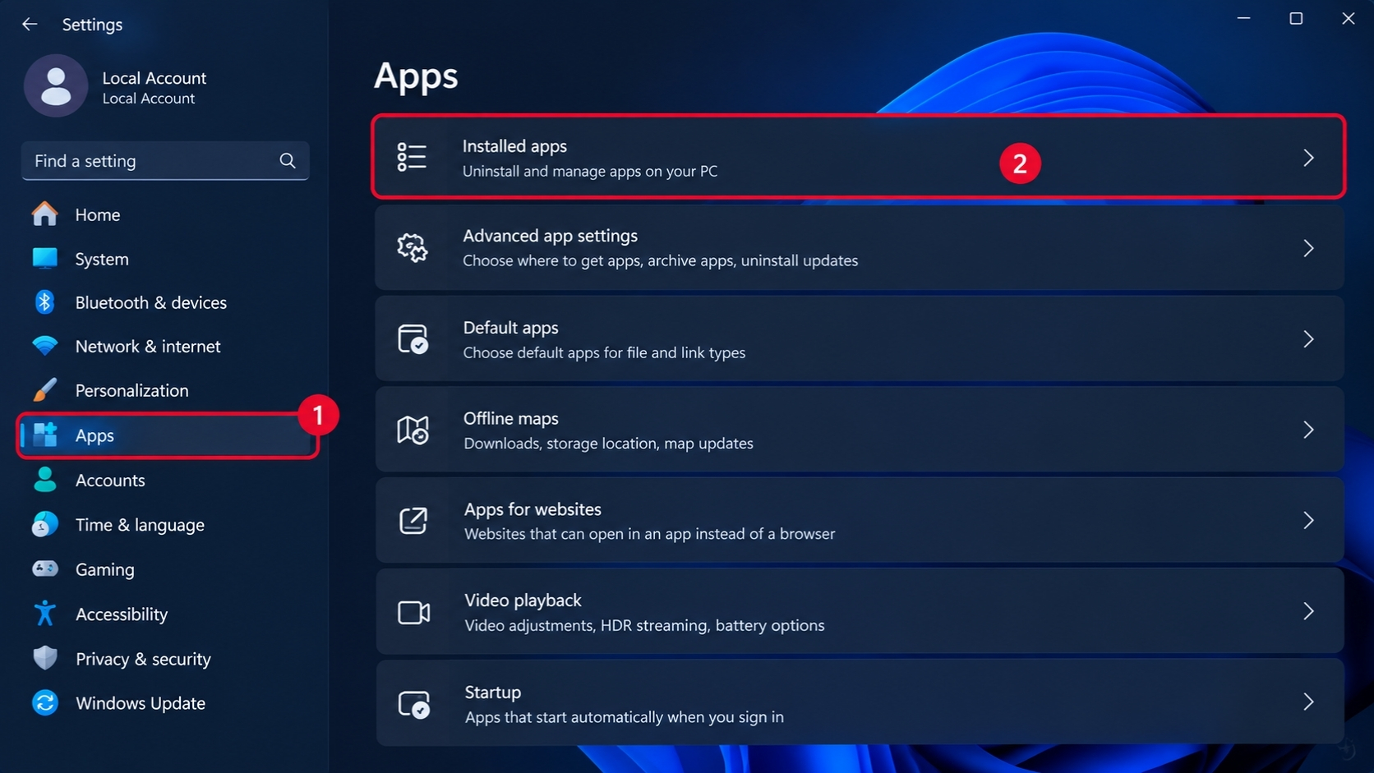Click the Home house icon in sidebar
The image size is (1374, 773).
coord(45,214)
